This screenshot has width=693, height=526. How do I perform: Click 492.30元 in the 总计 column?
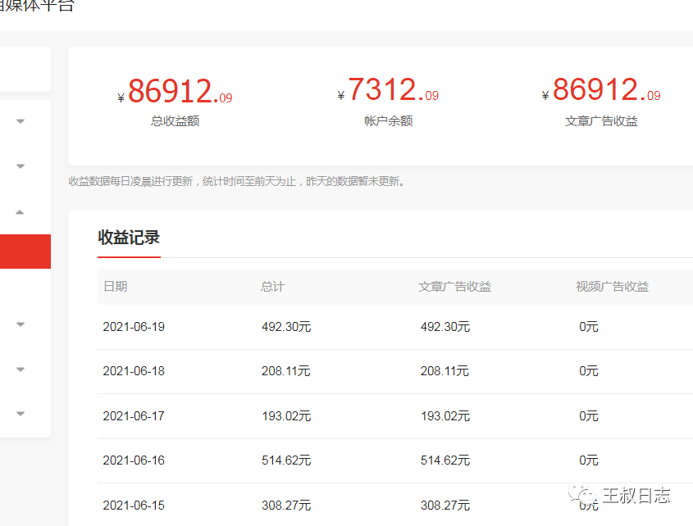click(x=286, y=327)
